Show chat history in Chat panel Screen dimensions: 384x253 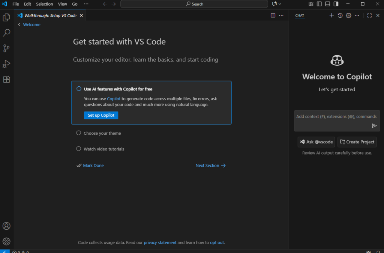coord(340,15)
